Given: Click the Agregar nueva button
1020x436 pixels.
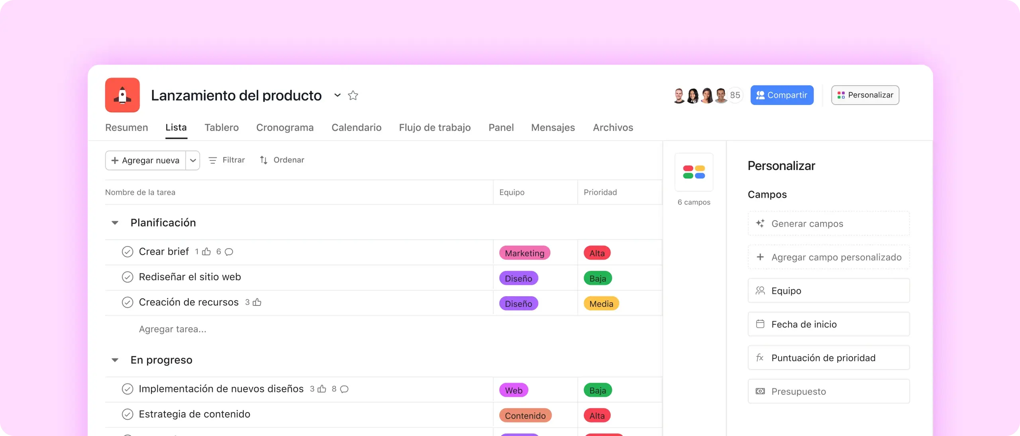Looking at the screenshot, I should 146,160.
